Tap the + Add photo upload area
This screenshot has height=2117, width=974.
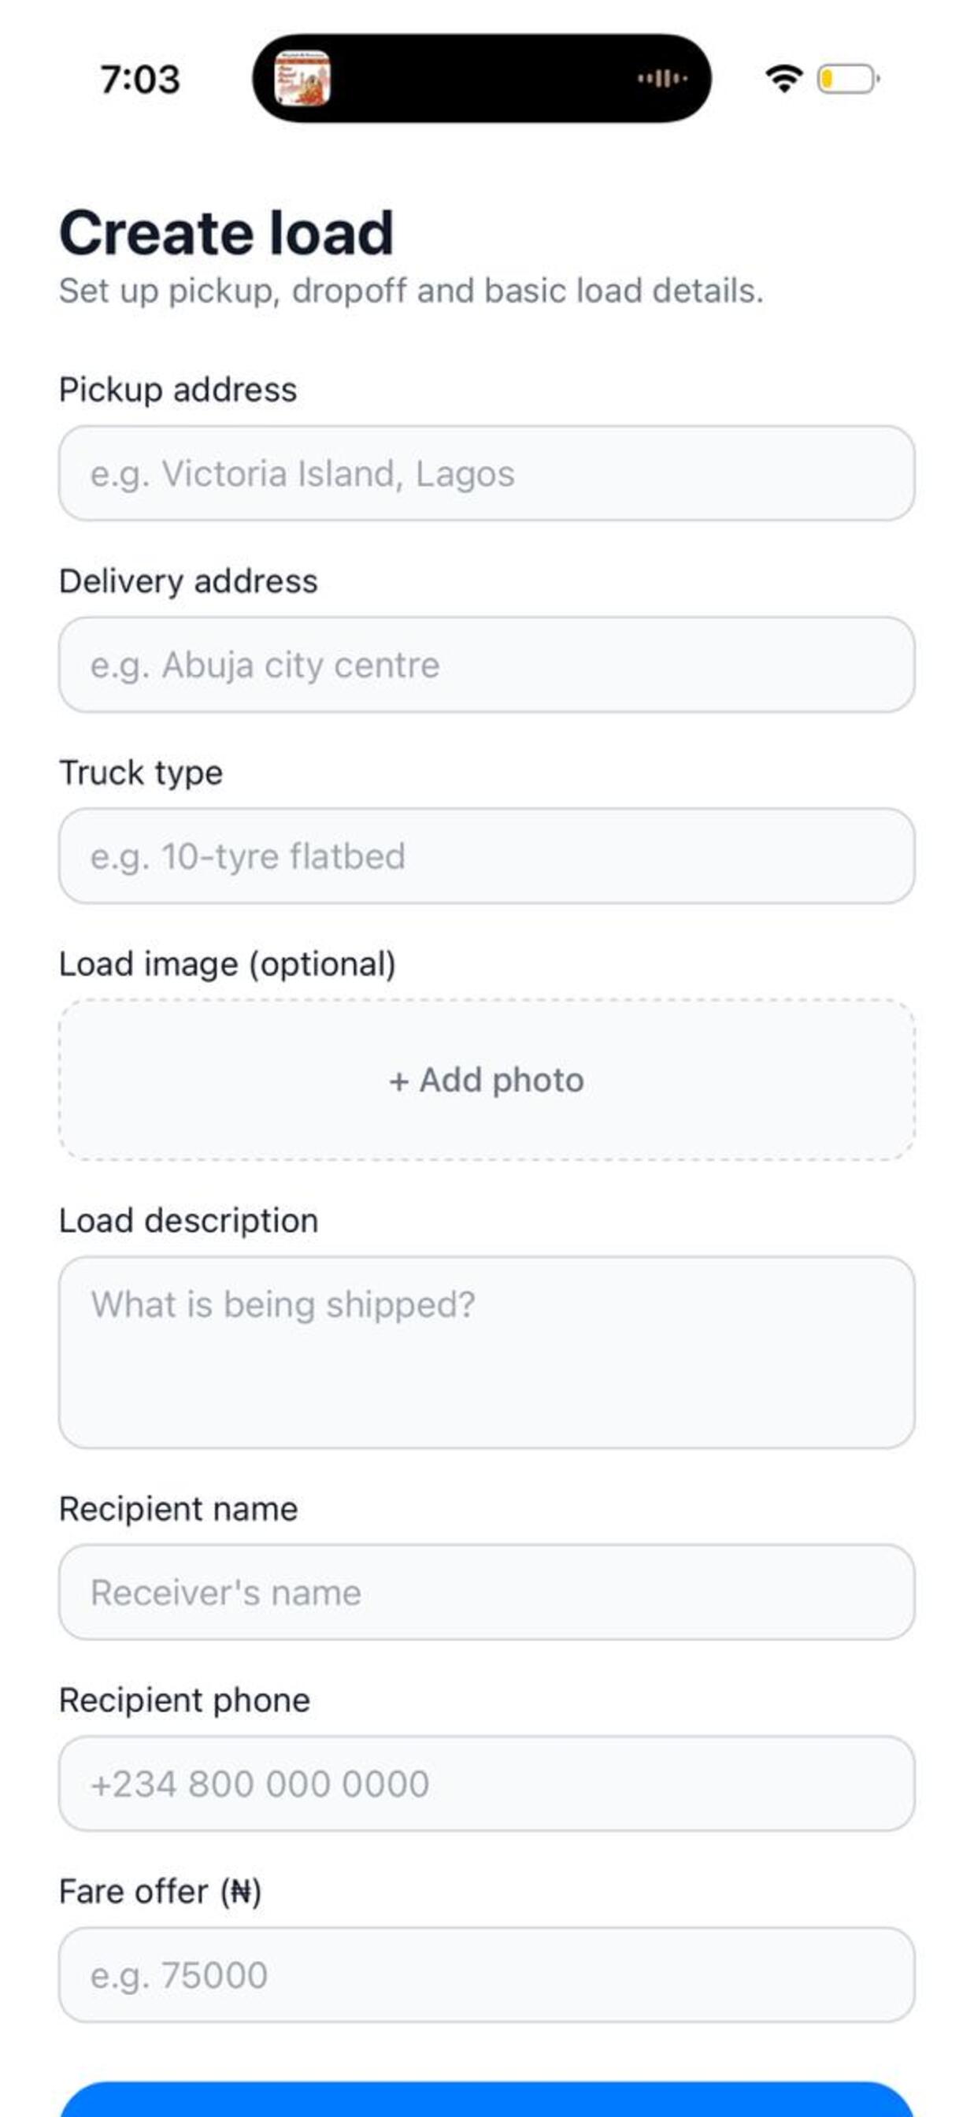[x=487, y=1080]
